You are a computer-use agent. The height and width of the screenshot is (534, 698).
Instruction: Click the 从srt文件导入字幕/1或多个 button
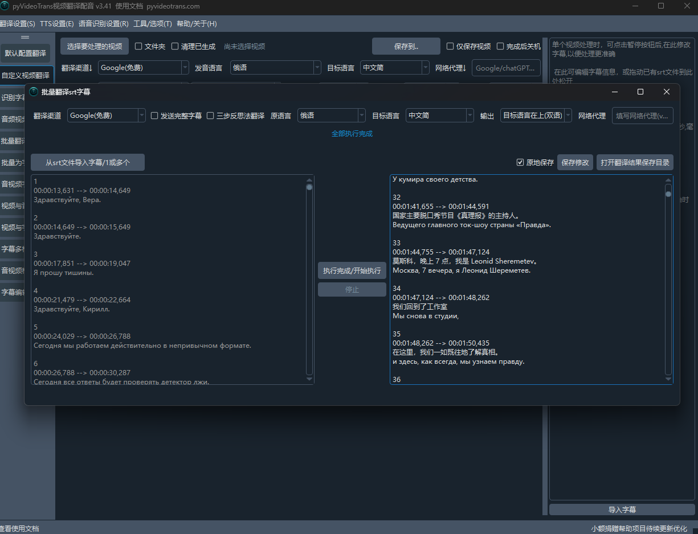pyautogui.click(x=88, y=162)
